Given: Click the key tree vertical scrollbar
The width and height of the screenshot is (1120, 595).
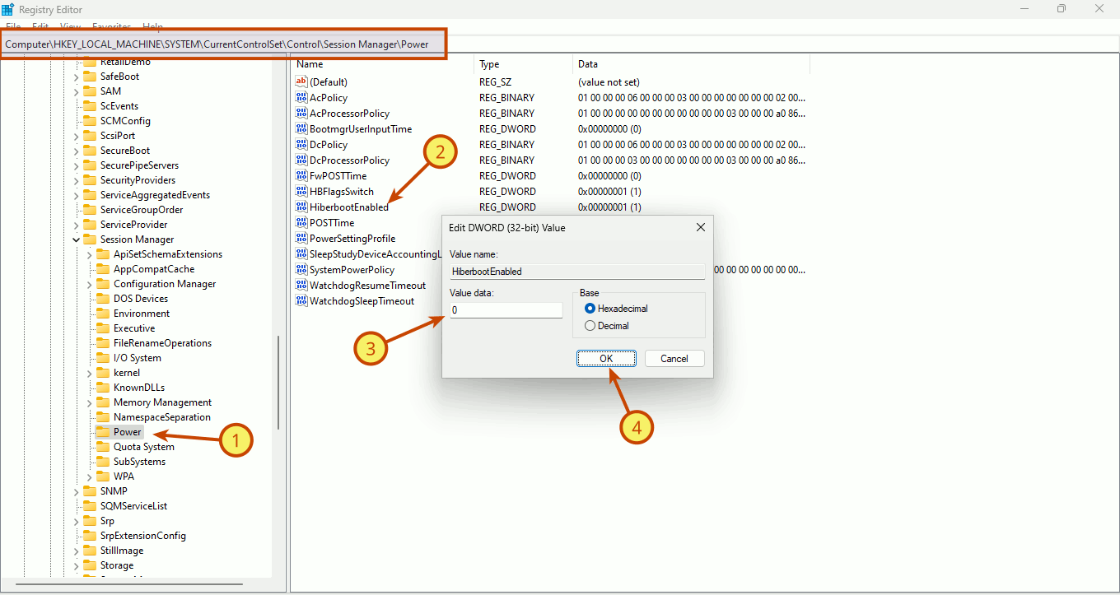Looking at the screenshot, I should 278,382.
